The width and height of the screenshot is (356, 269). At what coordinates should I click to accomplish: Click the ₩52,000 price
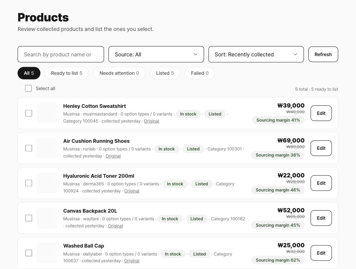click(x=291, y=210)
